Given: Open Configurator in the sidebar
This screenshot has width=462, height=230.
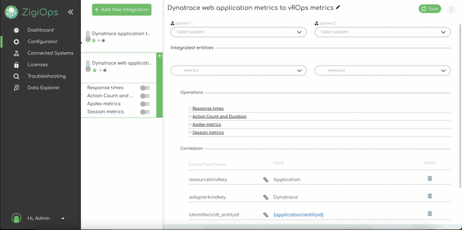Looking at the screenshot, I should (43, 42).
